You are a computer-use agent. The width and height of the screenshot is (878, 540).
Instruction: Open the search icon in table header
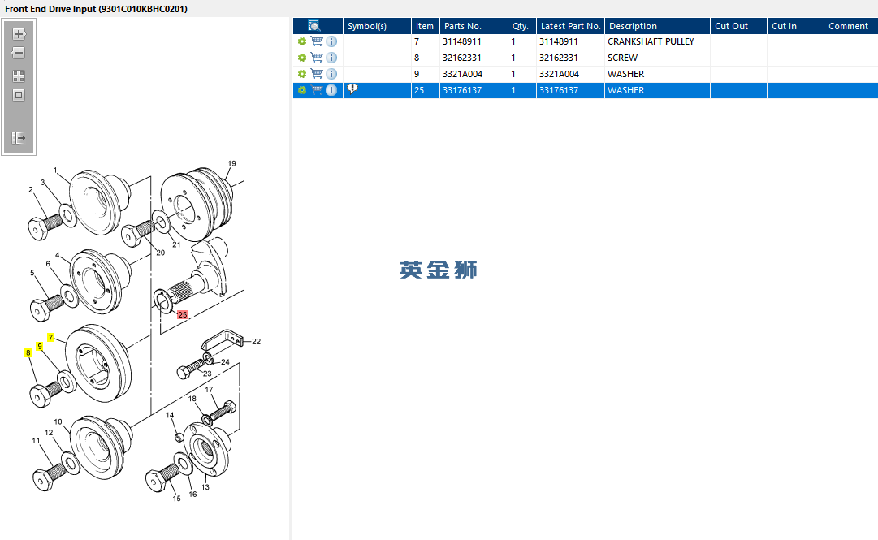pos(314,26)
